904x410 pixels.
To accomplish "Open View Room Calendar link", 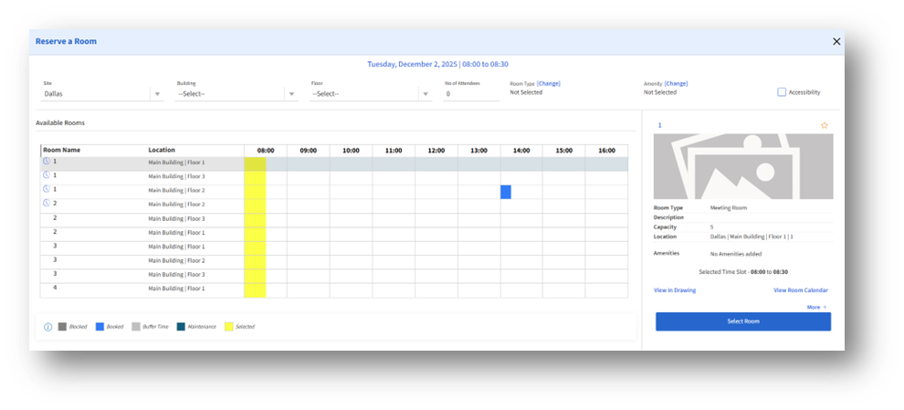I will [x=800, y=290].
